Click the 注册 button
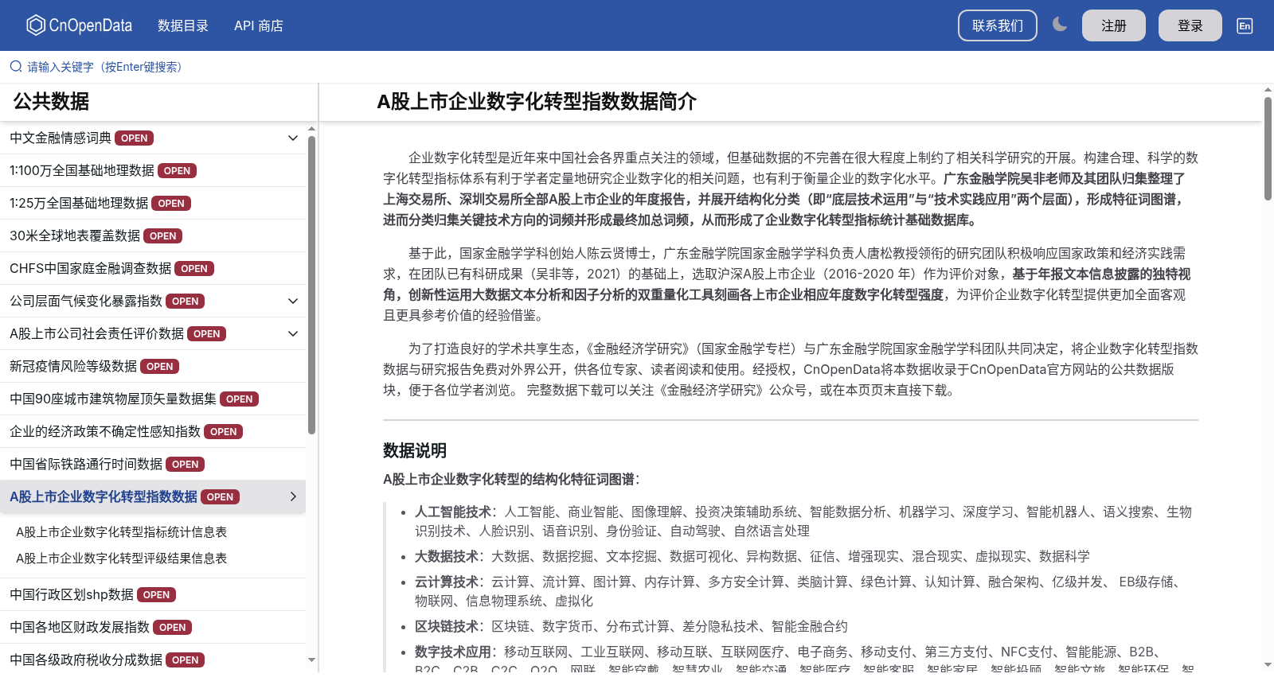The image size is (1274, 685). point(1114,25)
